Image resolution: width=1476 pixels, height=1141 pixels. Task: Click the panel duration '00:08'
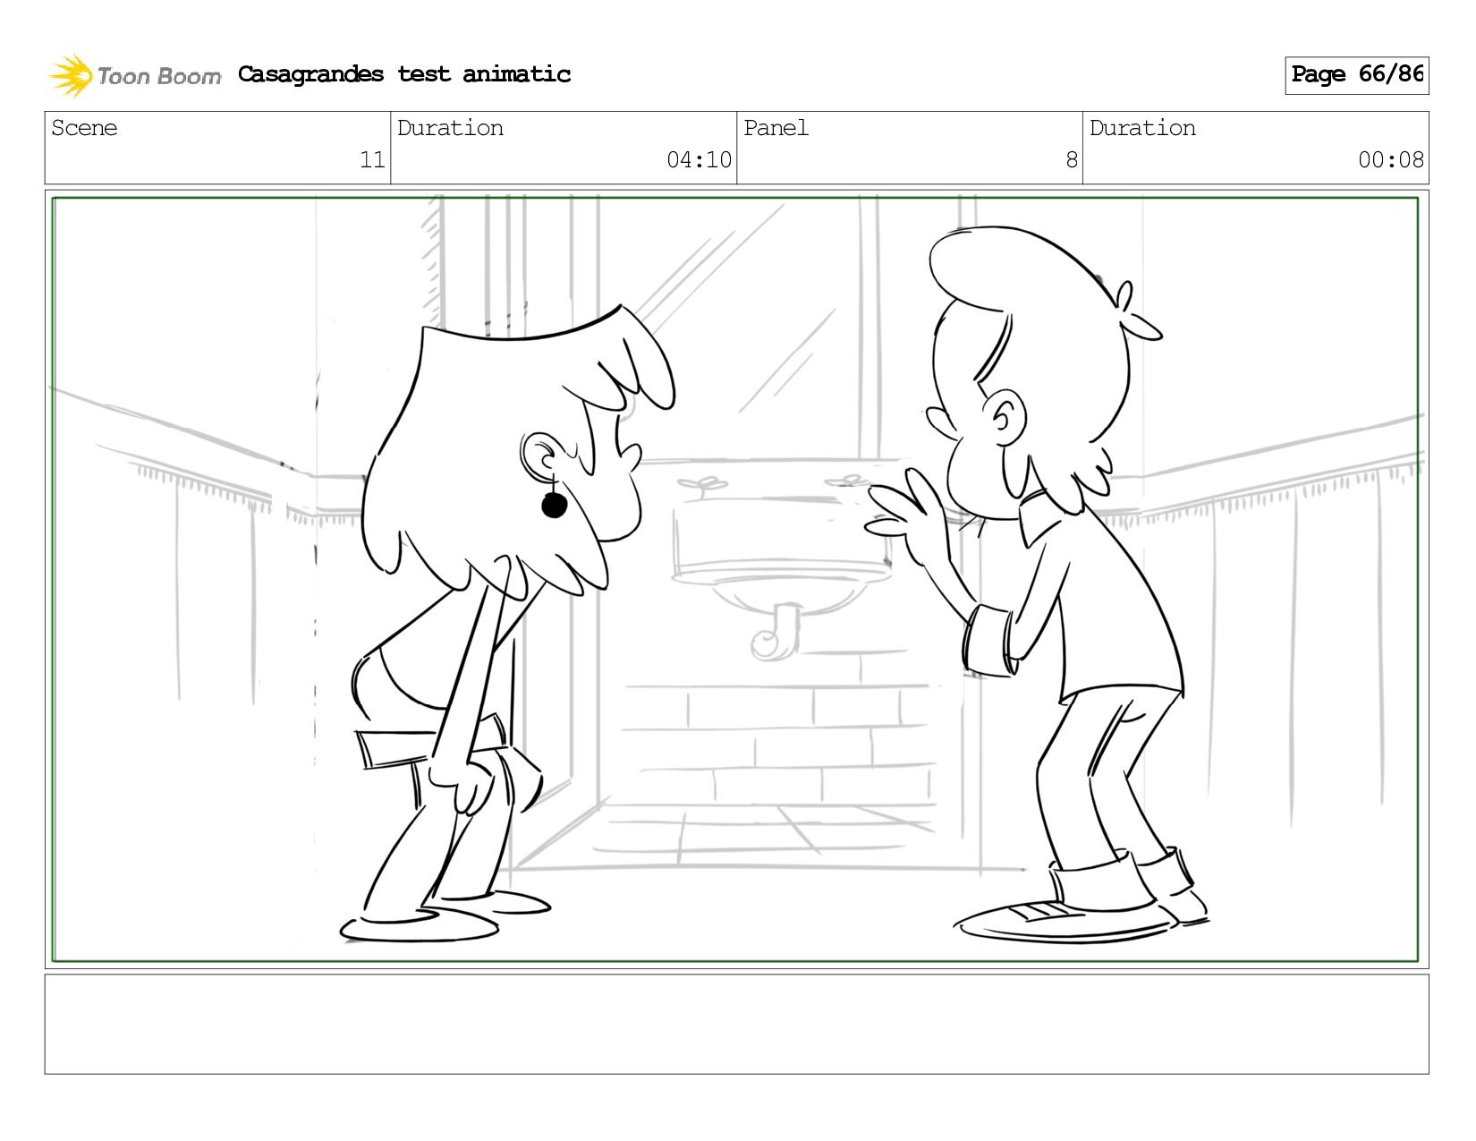point(1391,160)
